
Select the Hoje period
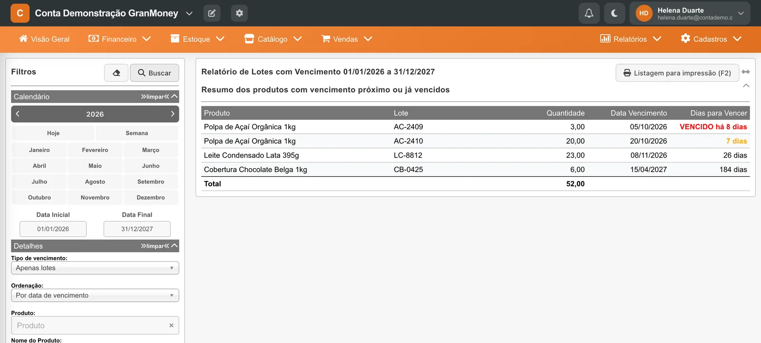(53, 133)
